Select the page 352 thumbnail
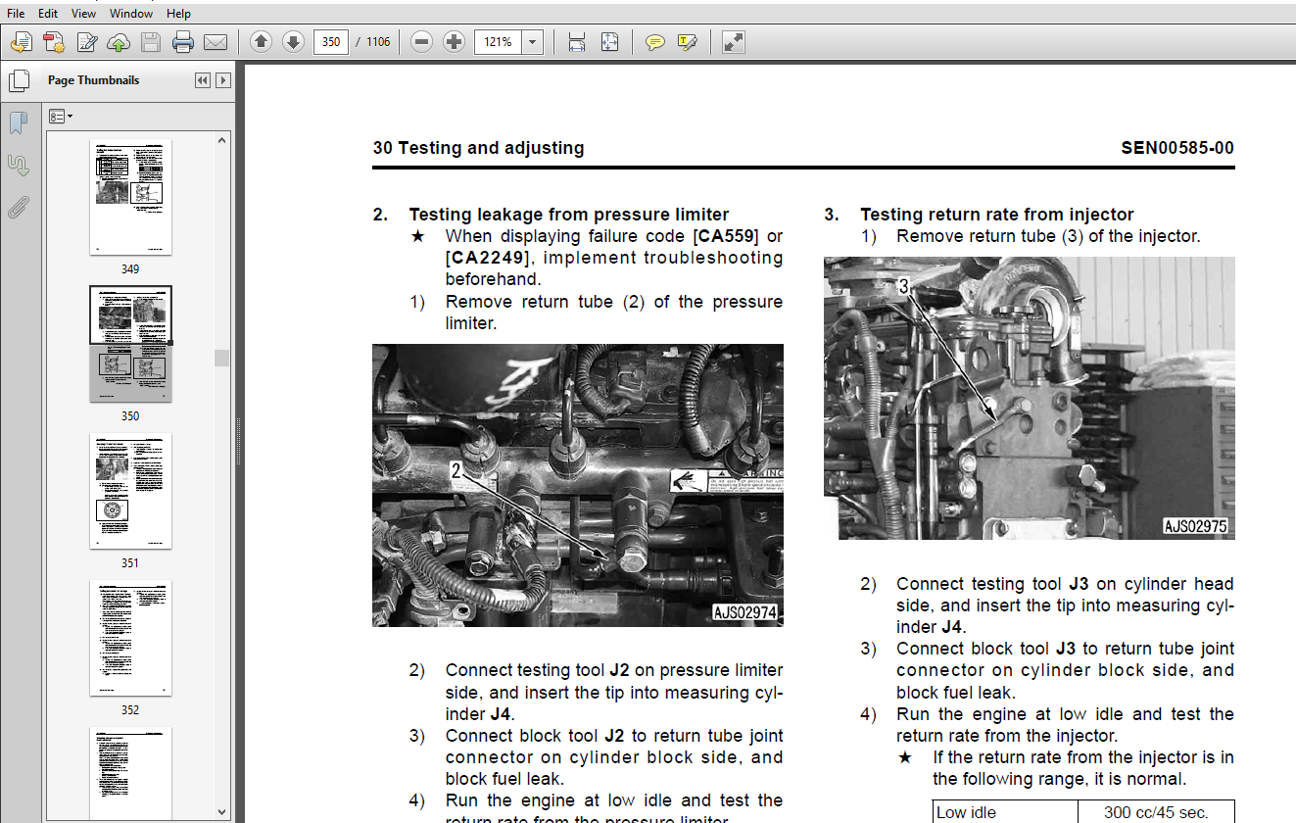The width and height of the screenshot is (1296, 823). [130, 638]
